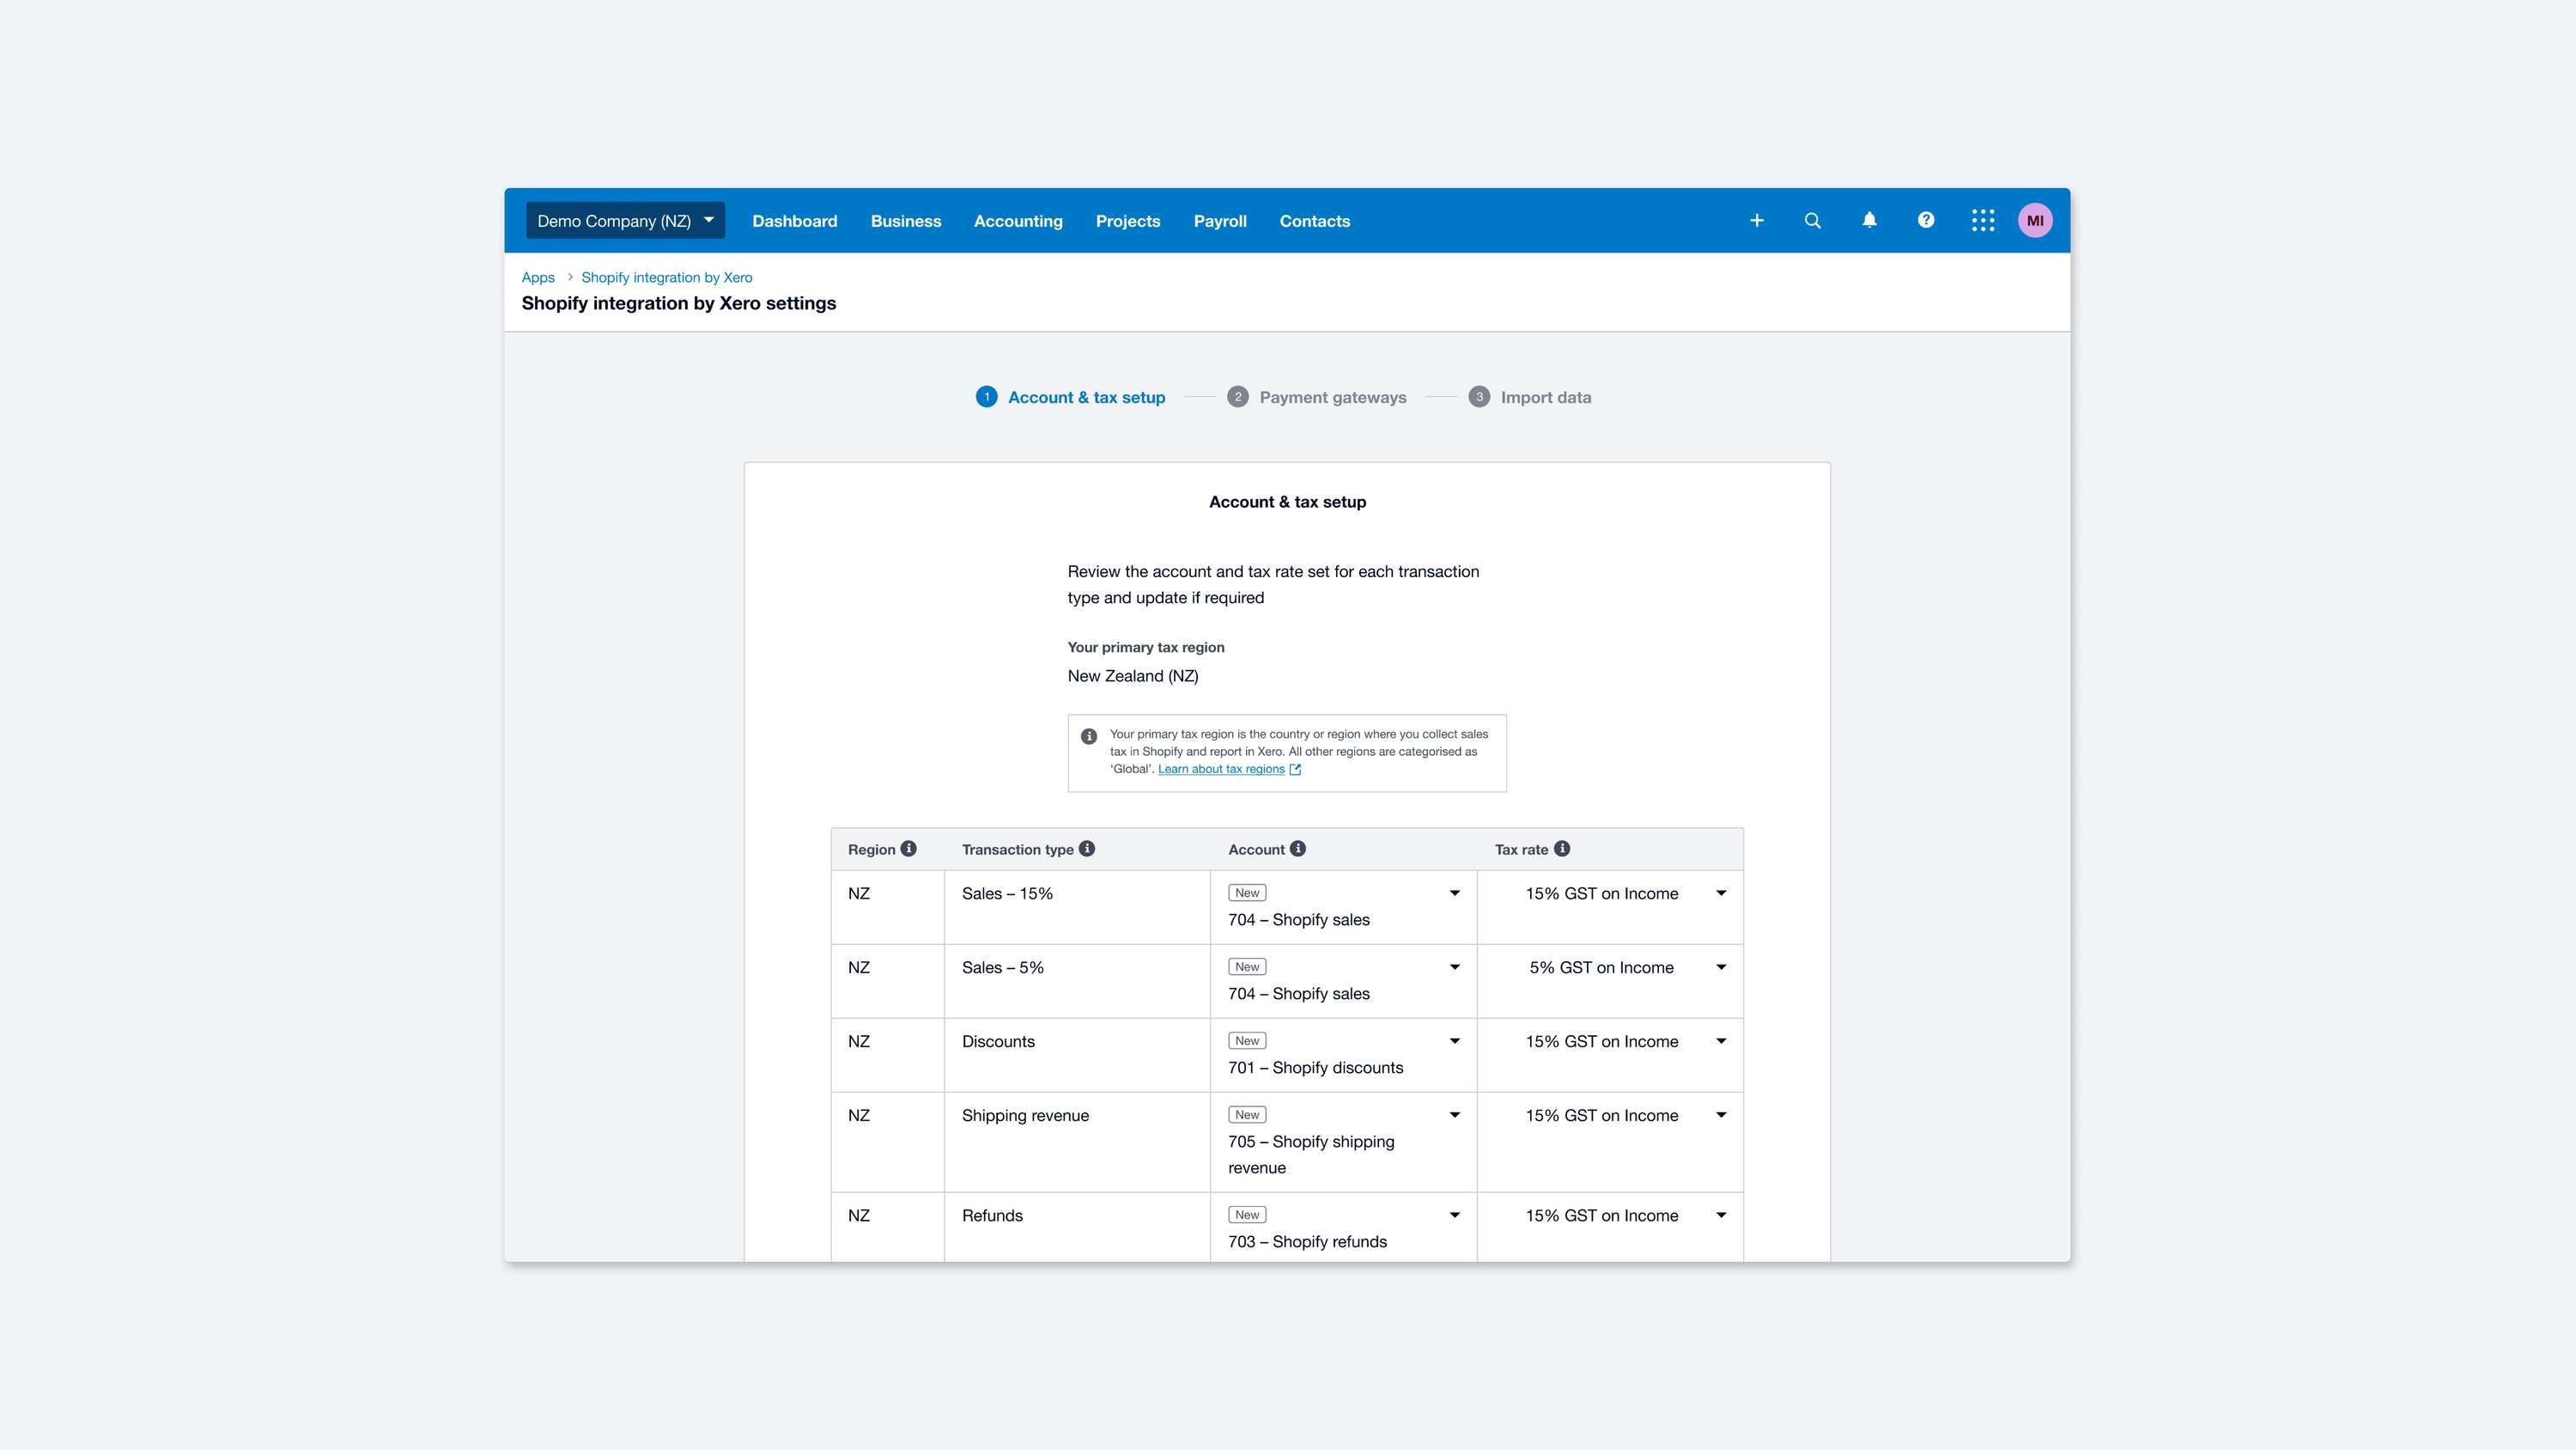Image resolution: width=2576 pixels, height=1450 pixels.
Task: Click the 703 – Shopify refunds account text
Action: coord(1307,1242)
